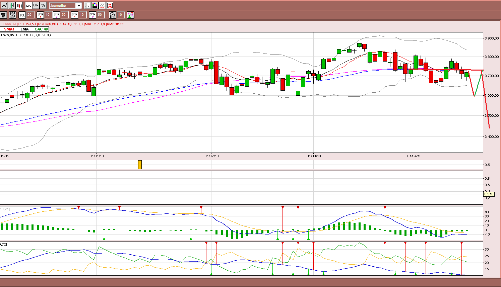Switch to candlestick chart display

tap(19, 5)
